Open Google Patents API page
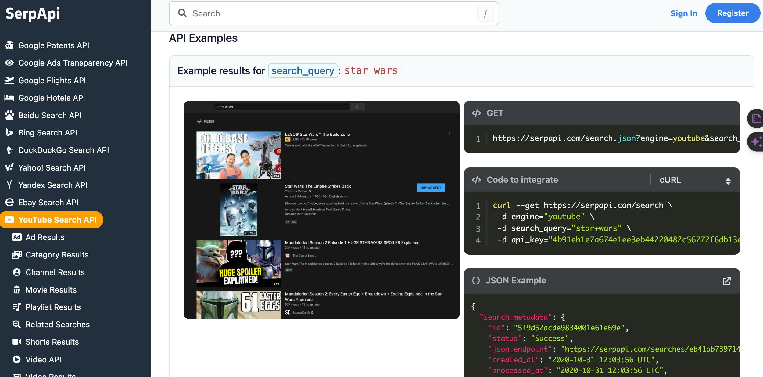Screen dimensions: 763x377 click(x=54, y=45)
